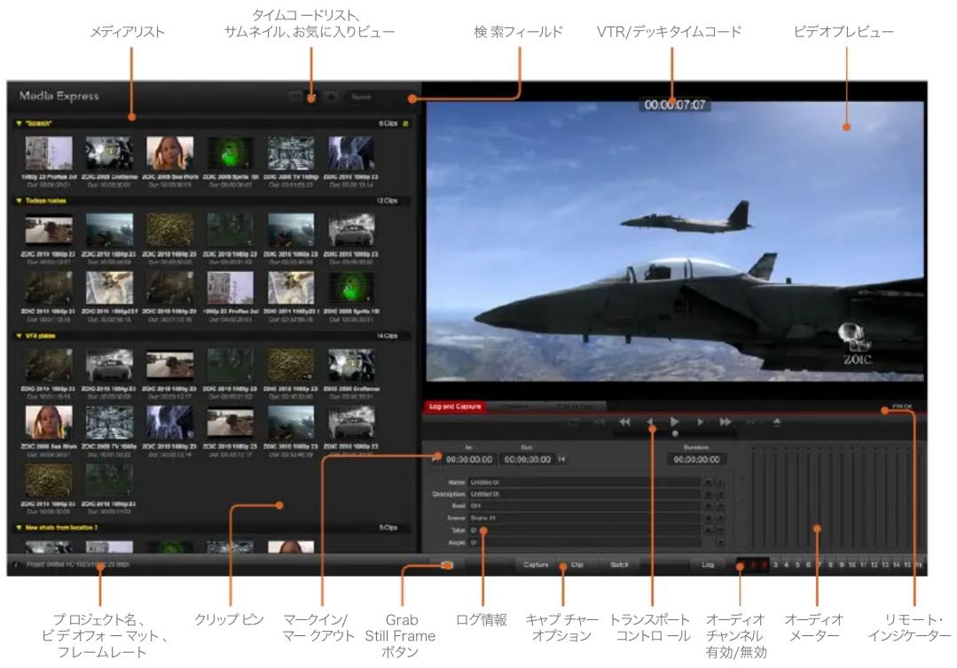Show favorites view with star icon

click(x=331, y=97)
